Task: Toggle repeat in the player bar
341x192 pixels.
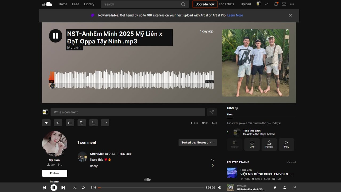Action: pyautogui.click(x=83, y=187)
